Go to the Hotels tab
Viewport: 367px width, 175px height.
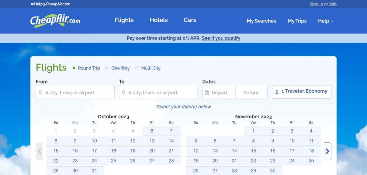point(159,20)
